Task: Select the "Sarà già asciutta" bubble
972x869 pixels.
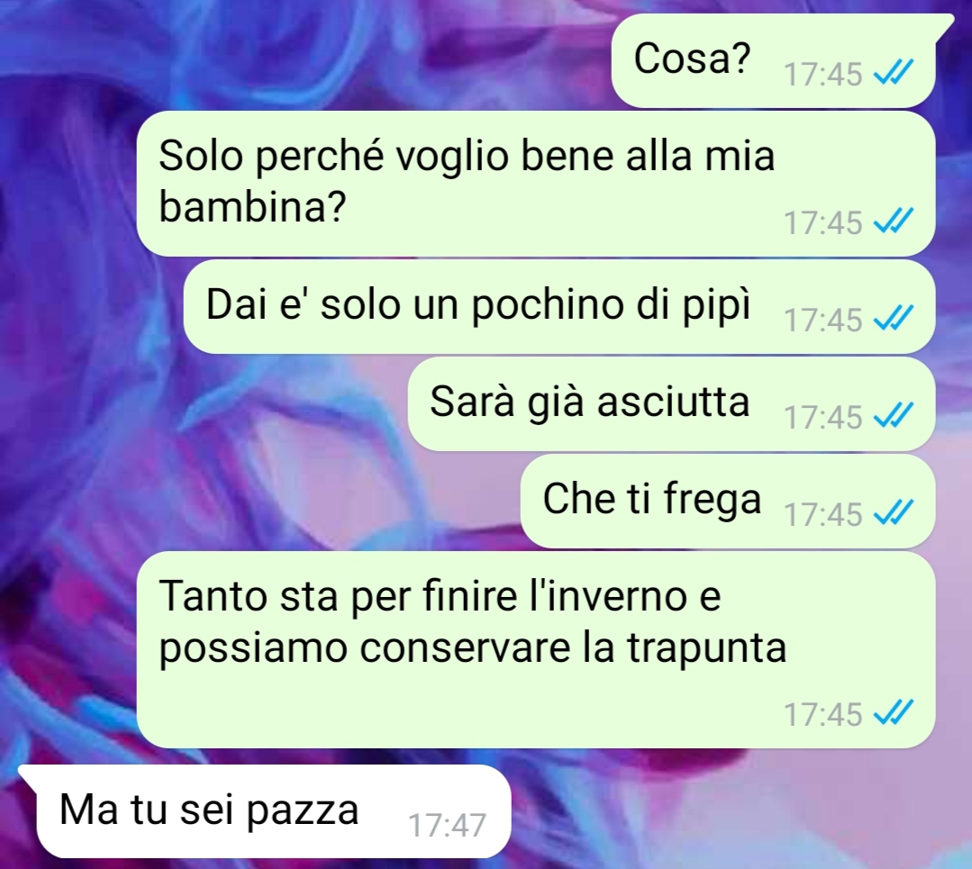Action: coord(671,403)
